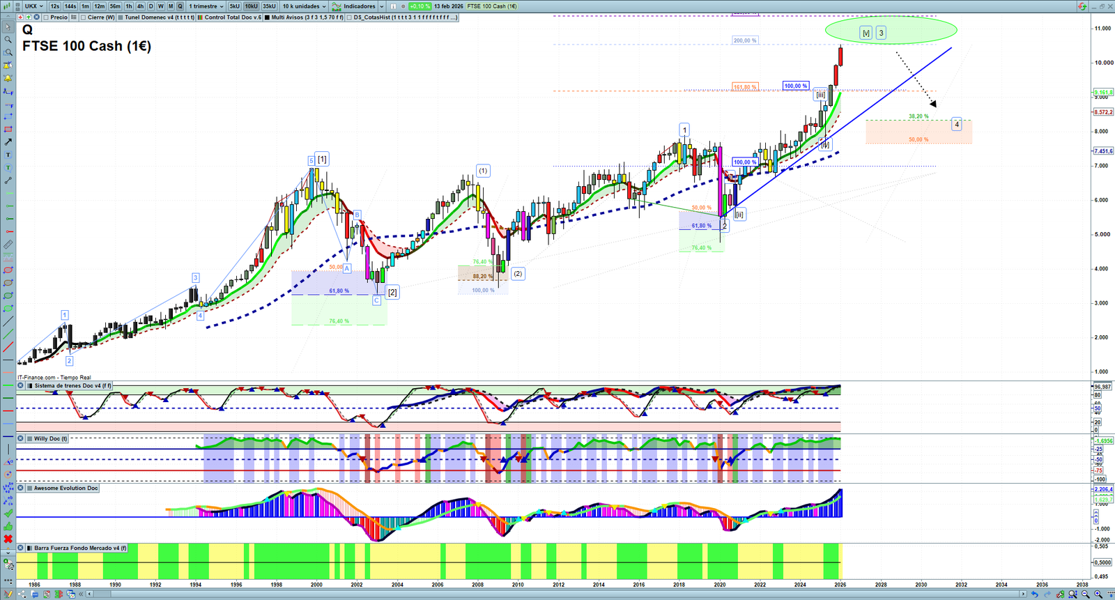Select the yellow alert bell tool
This screenshot has height=600, width=1115.
click(8, 78)
